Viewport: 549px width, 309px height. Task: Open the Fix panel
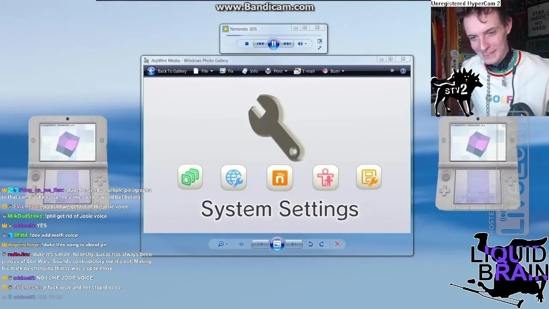pyautogui.click(x=226, y=71)
